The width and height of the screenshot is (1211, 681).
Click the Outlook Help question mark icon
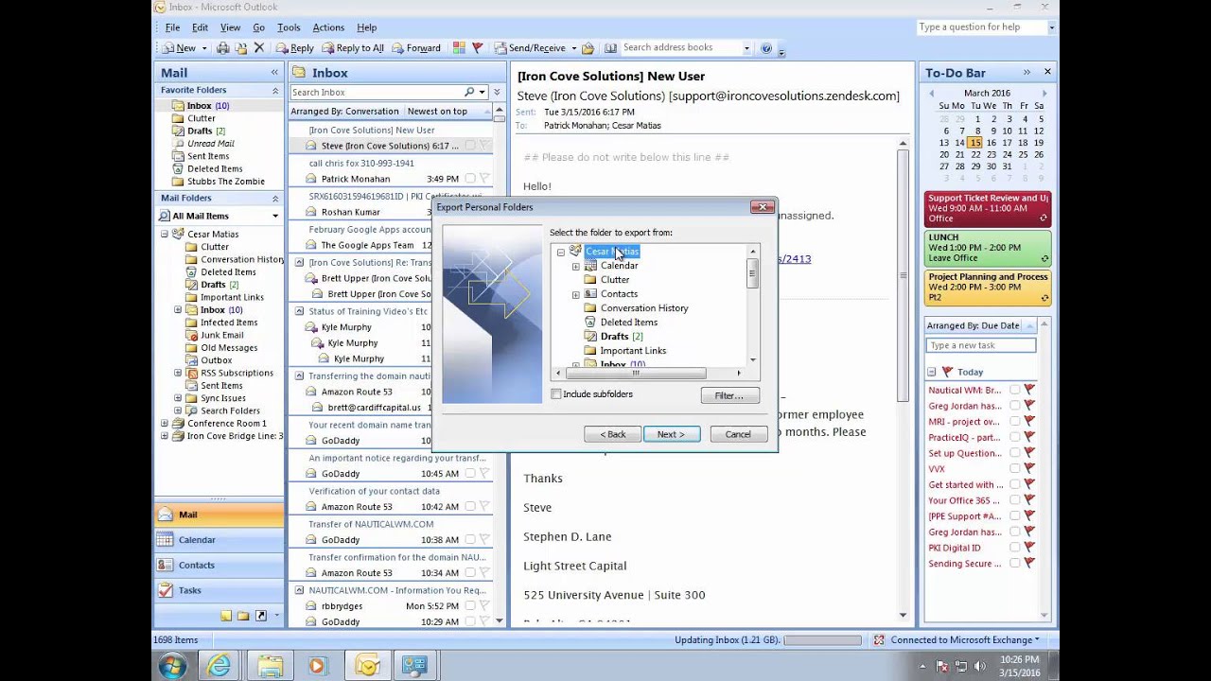[x=766, y=48]
